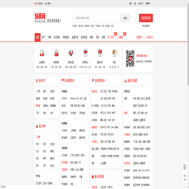Open the 商务服务 red briefcase icon
This screenshot has width=189, height=189.
coord(56,53)
